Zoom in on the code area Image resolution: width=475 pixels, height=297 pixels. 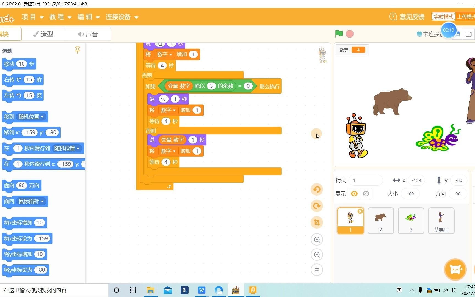click(317, 240)
